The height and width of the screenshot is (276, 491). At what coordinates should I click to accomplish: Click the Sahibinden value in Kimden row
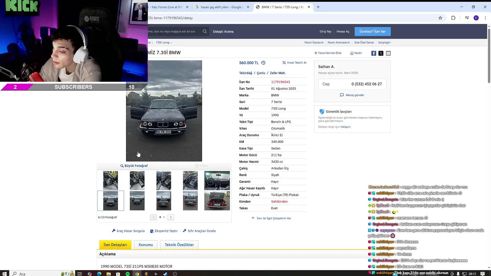click(279, 202)
